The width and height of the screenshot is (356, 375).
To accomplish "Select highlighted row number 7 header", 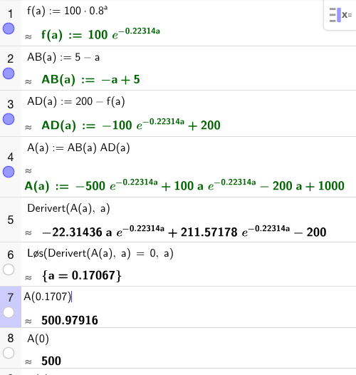I will [10, 297].
